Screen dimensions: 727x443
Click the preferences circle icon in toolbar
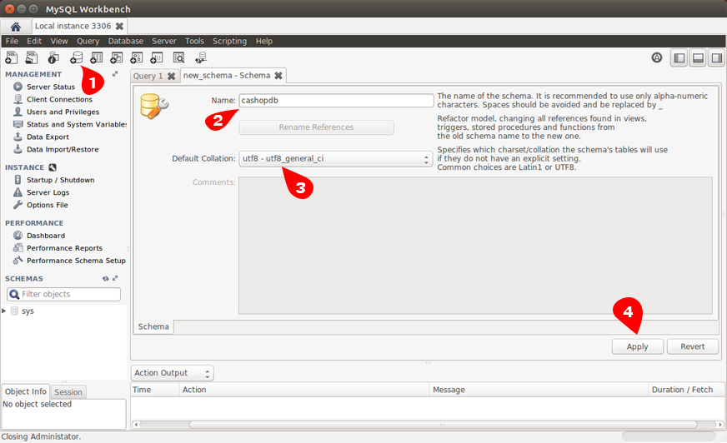tap(656, 57)
